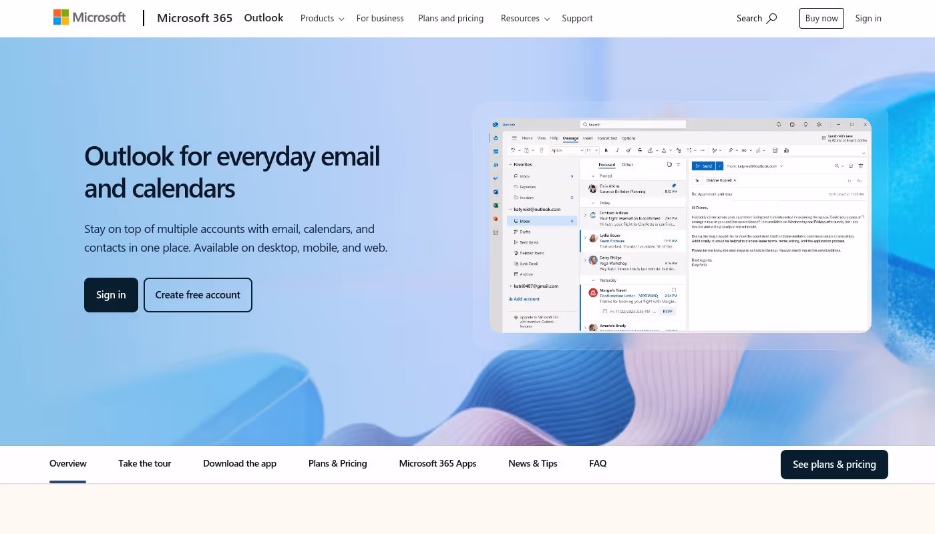The width and height of the screenshot is (935, 534).
Task: Click the notification bell in the preview's title bar
Action: pyautogui.click(x=779, y=124)
